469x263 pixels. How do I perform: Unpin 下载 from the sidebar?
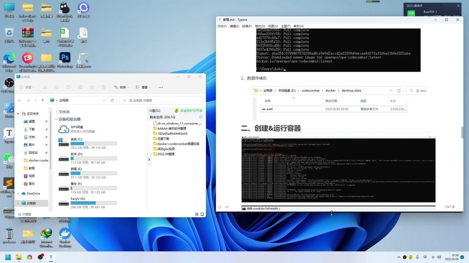(46, 129)
